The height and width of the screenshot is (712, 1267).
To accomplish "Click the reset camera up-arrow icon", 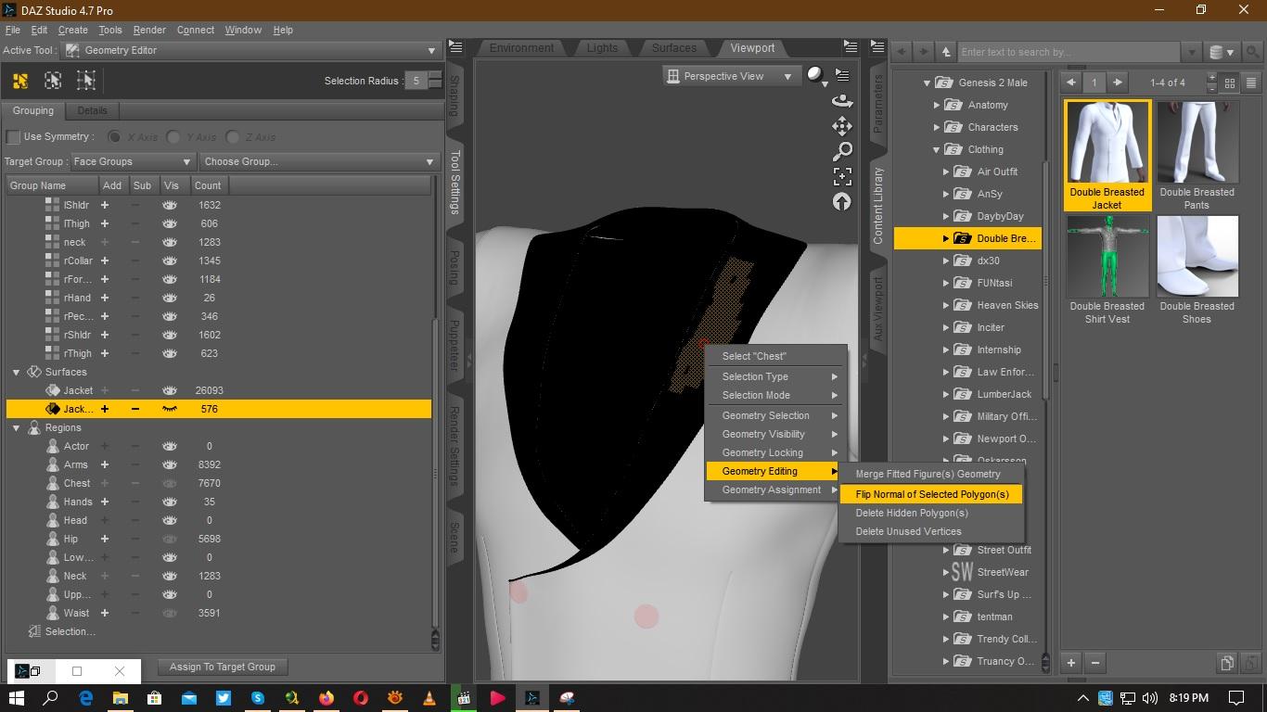I will 842,201.
